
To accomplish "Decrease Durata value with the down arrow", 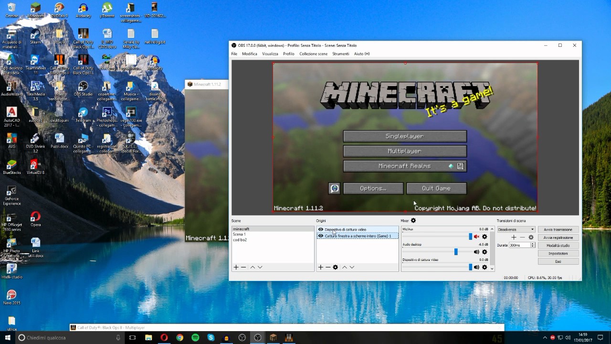I will coord(533,247).
